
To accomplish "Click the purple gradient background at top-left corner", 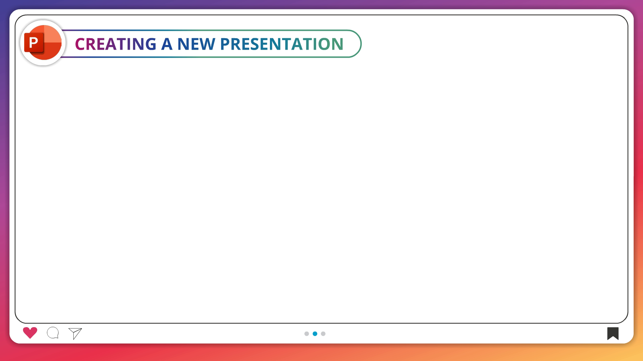I will pos(4,4).
